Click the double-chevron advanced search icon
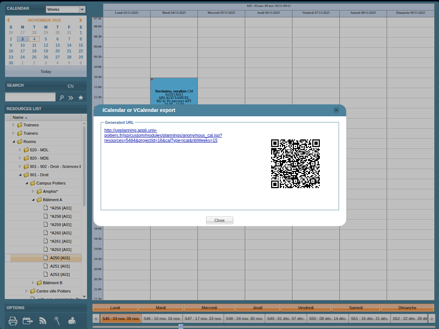 (71, 98)
